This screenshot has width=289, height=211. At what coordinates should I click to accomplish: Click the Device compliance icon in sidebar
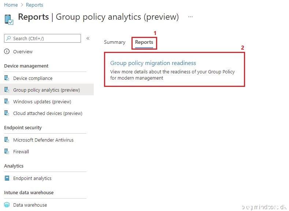tap(7, 78)
